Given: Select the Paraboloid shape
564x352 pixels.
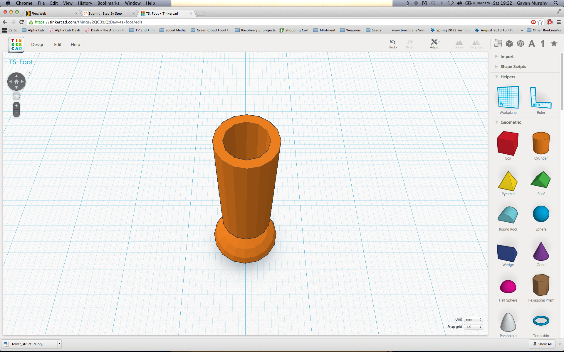Looking at the screenshot, I should point(508,322).
